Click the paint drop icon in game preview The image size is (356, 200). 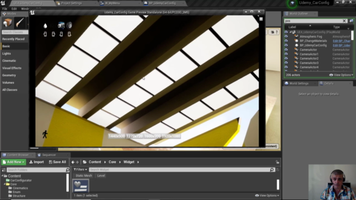pos(45,26)
